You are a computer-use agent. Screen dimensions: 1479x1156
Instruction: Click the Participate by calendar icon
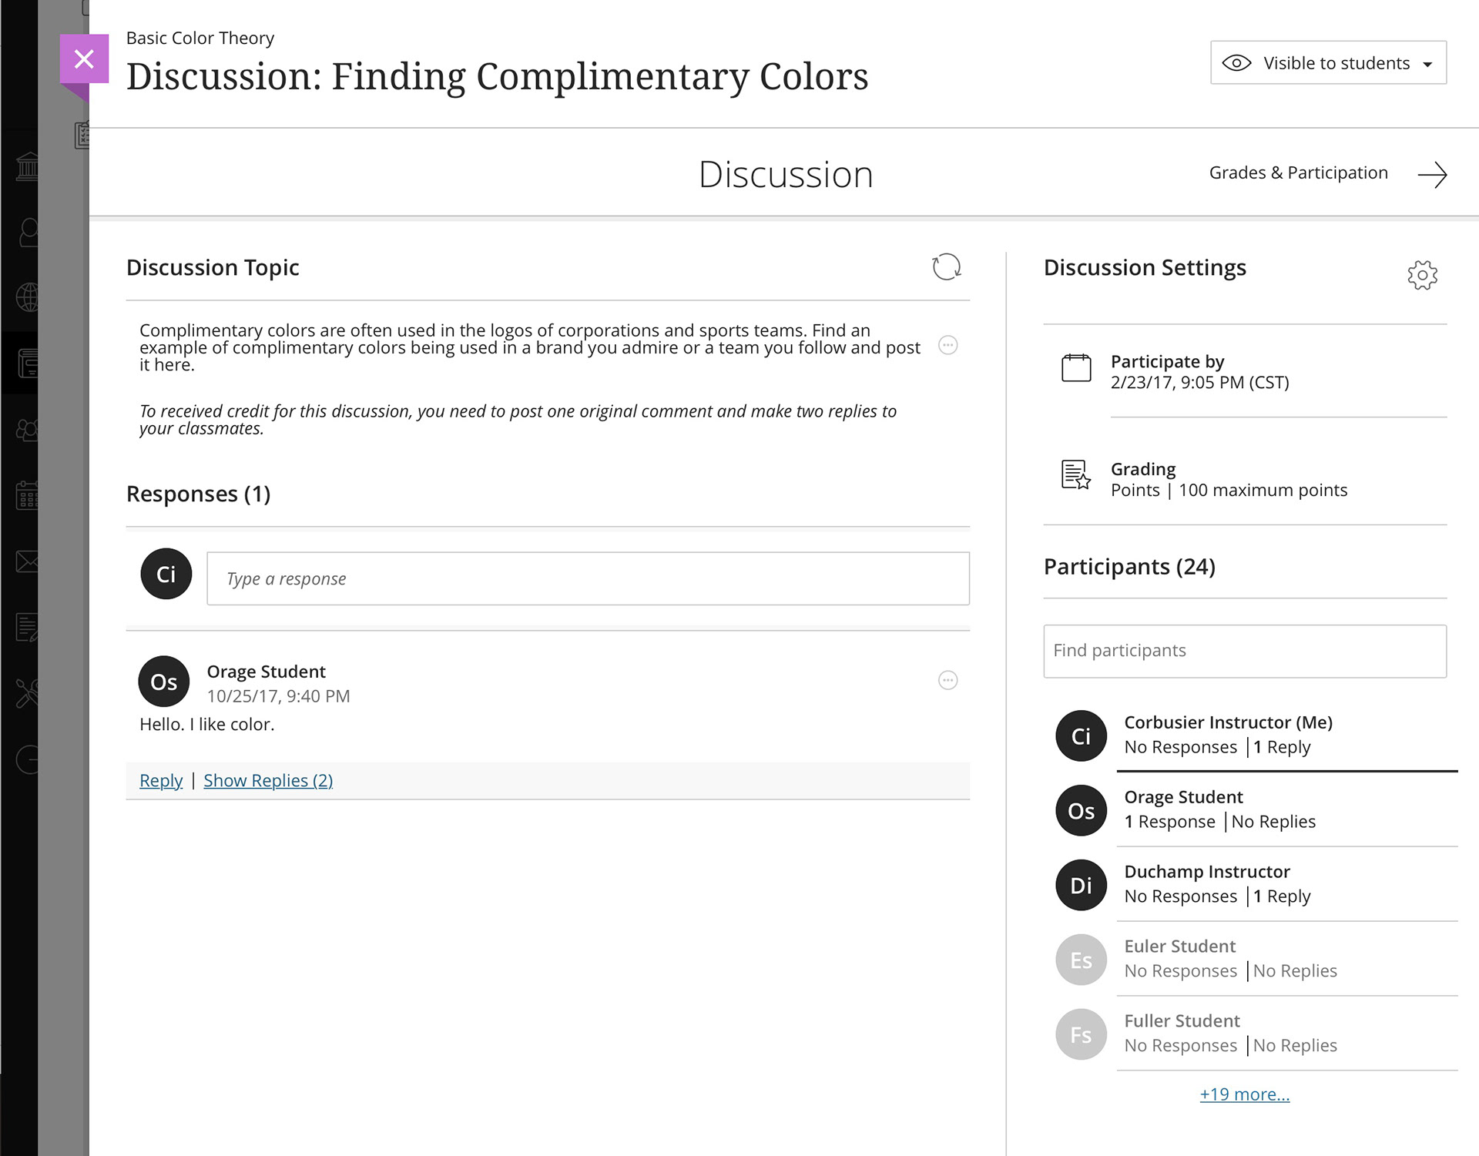1076,368
